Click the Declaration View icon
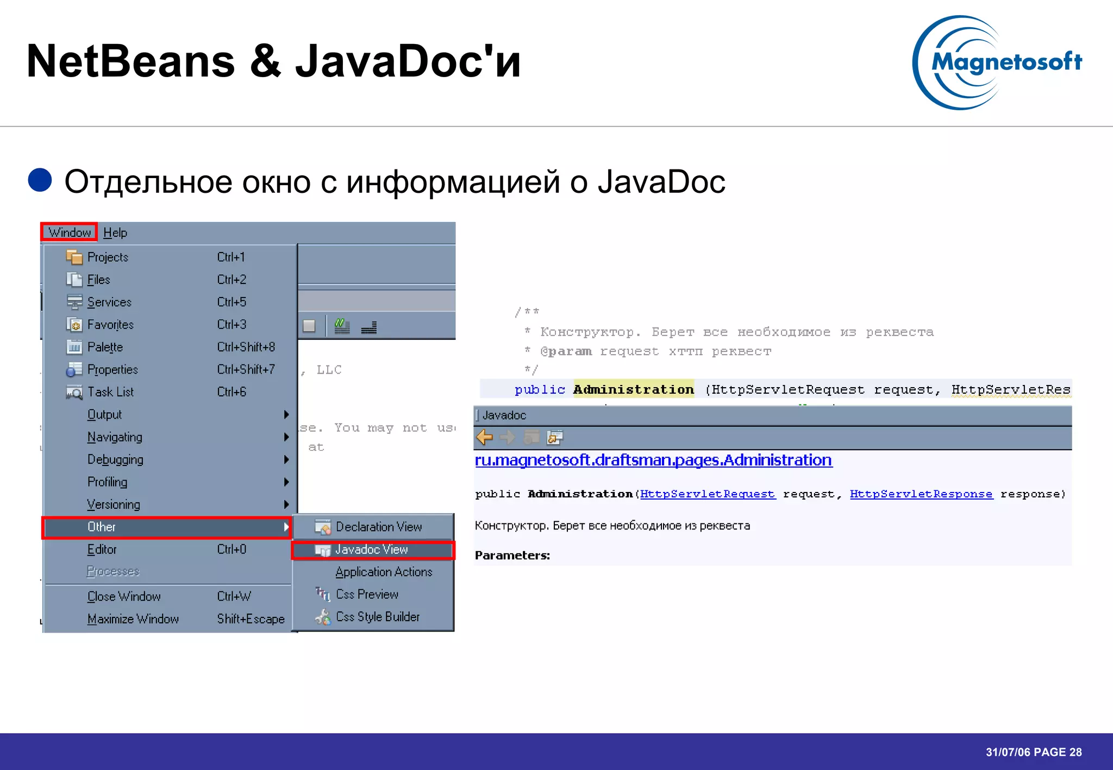1113x770 pixels. coord(323,527)
